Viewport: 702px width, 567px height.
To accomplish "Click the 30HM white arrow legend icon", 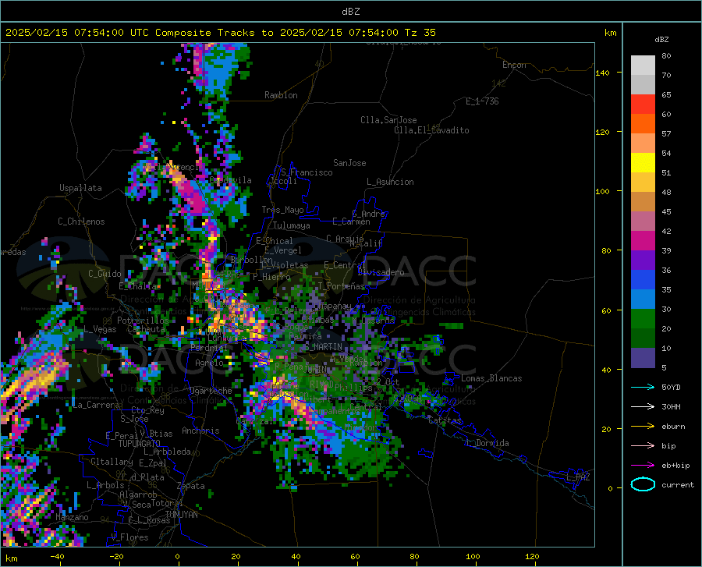I will pos(643,406).
